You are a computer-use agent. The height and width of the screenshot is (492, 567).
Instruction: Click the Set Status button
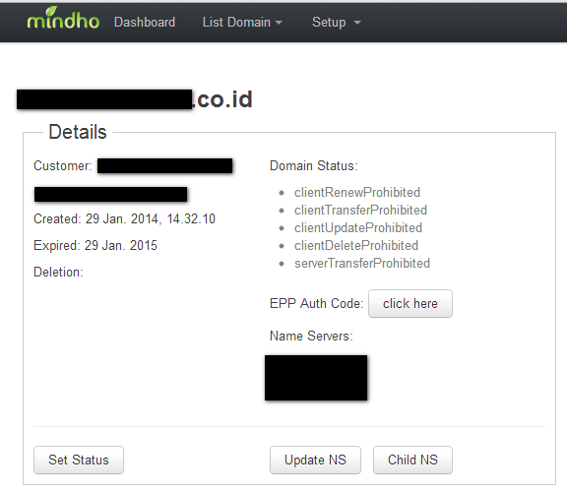(x=79, y=460)
